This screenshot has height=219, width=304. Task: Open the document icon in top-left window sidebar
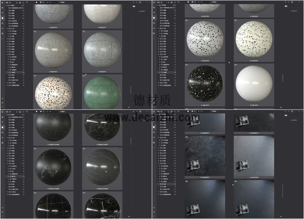[3, 33]
